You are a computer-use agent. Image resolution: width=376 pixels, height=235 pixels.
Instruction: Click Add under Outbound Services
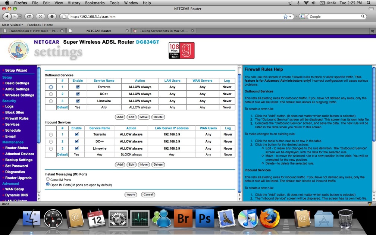point(120,117)
